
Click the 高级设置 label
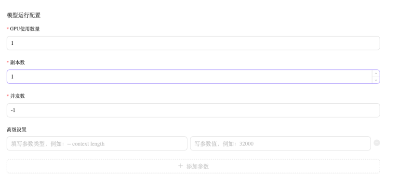16,130
